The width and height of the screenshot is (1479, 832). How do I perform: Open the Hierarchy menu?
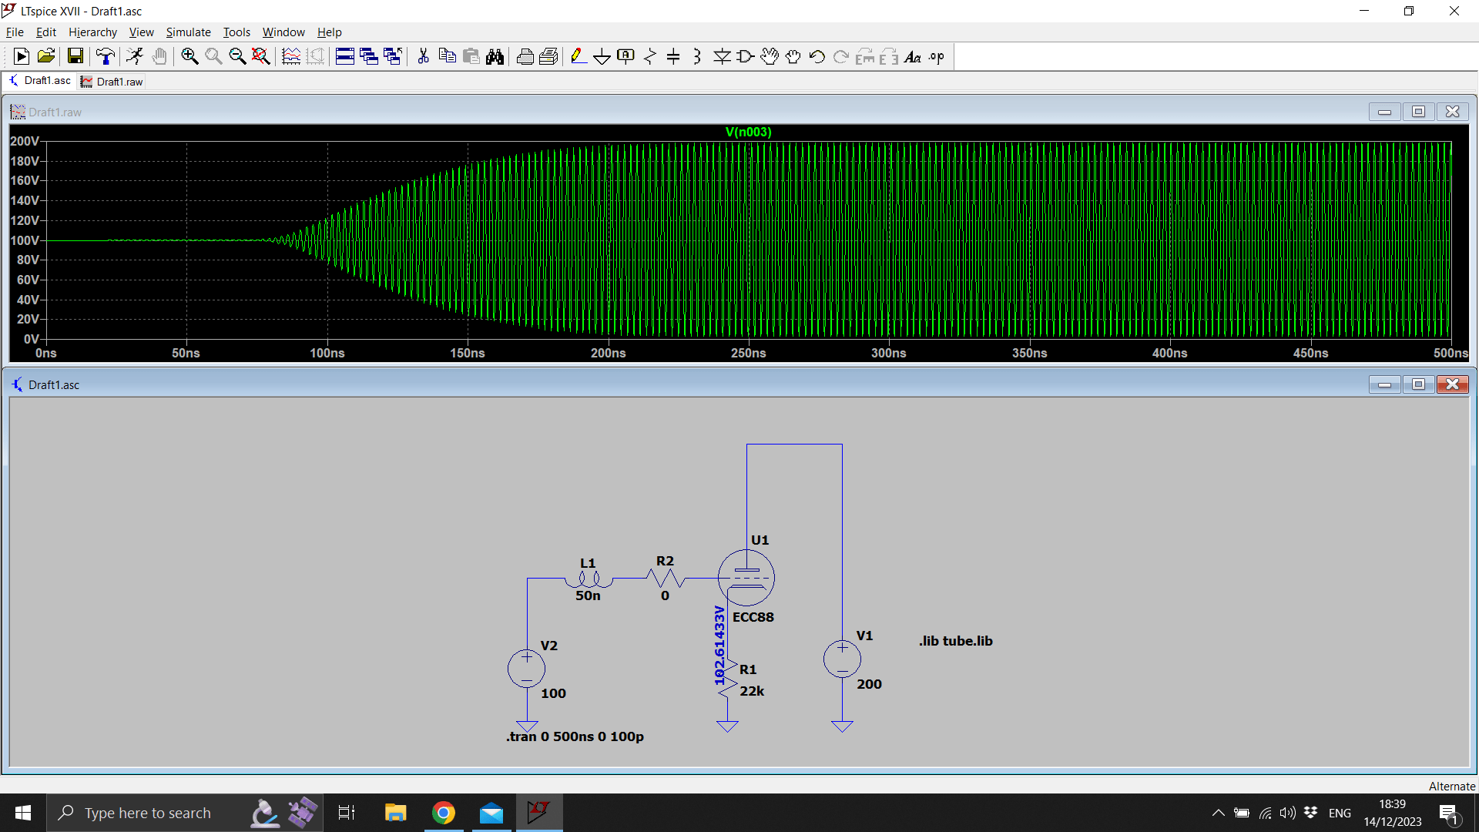(92, 32)
